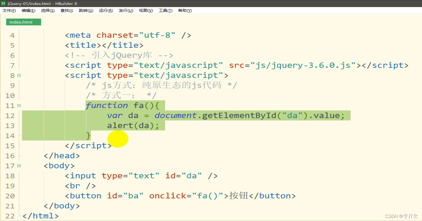
Task: Click the empty title tag on line 5
Action: 104,45
